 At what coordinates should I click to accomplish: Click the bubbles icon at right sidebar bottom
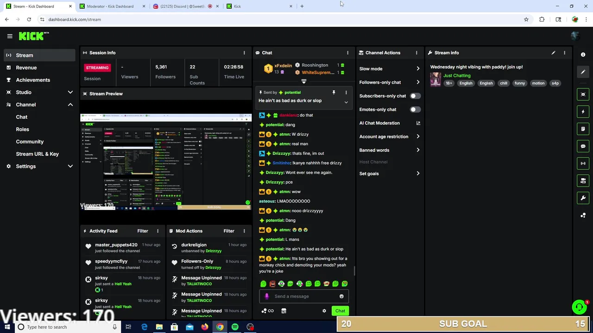pos(583,215)
